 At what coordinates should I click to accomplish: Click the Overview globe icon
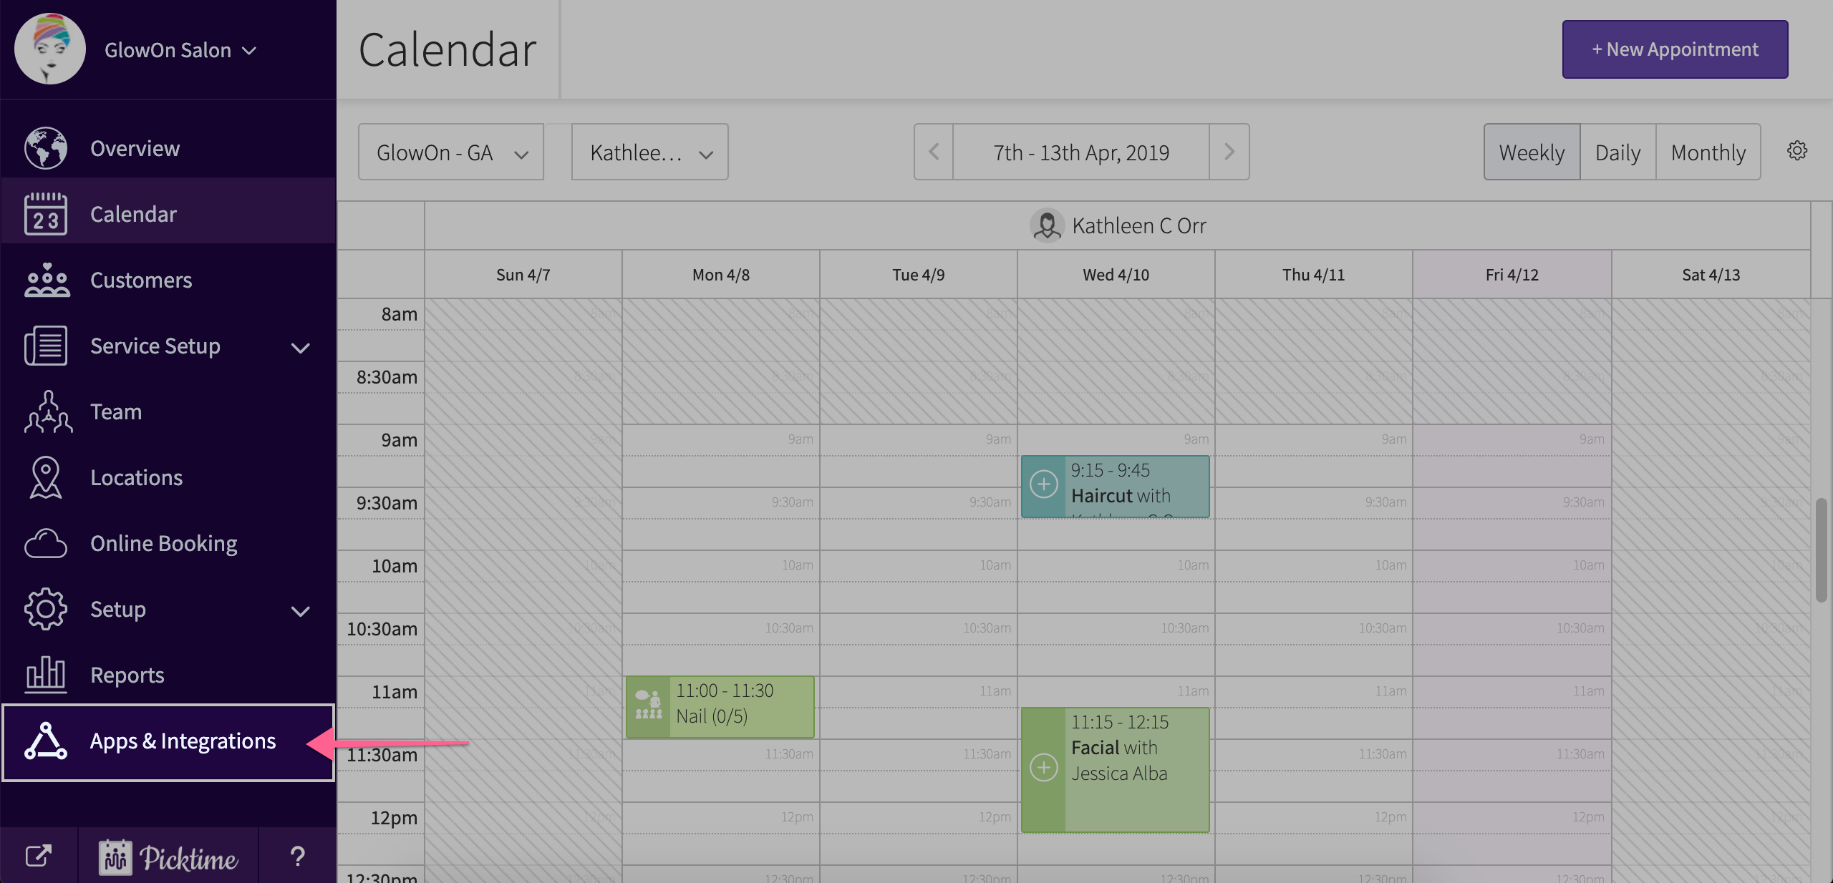coord(46,148)
